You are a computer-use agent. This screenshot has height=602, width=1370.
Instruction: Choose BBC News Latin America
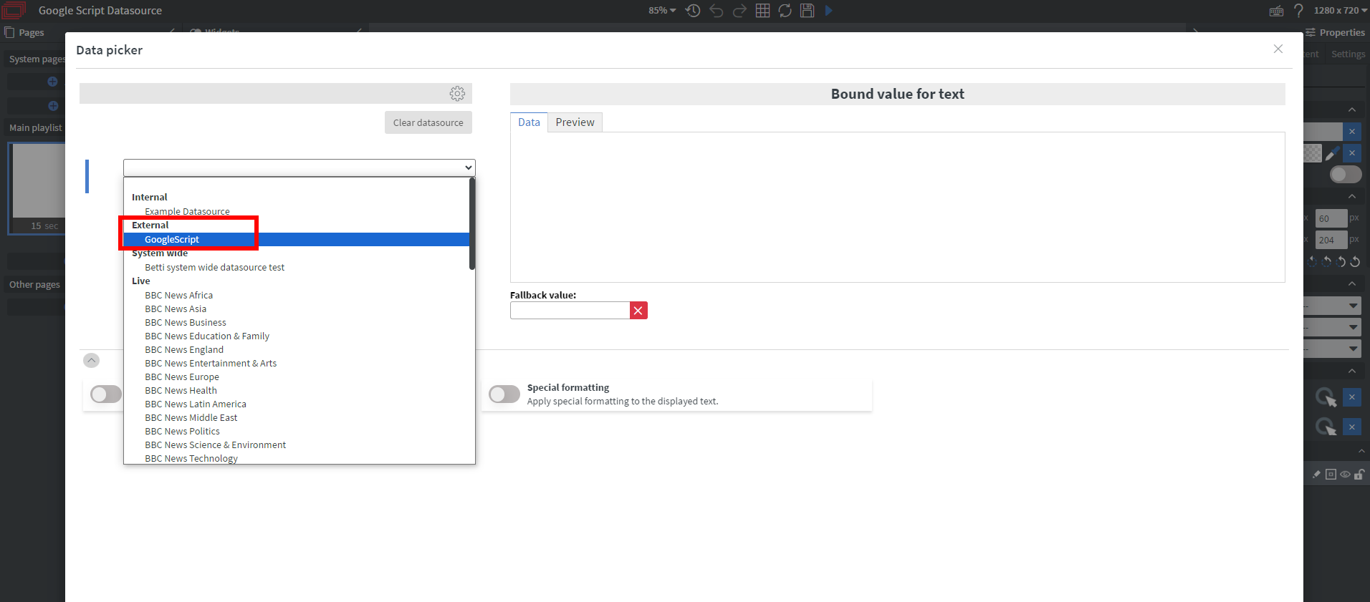click(196, 404)
